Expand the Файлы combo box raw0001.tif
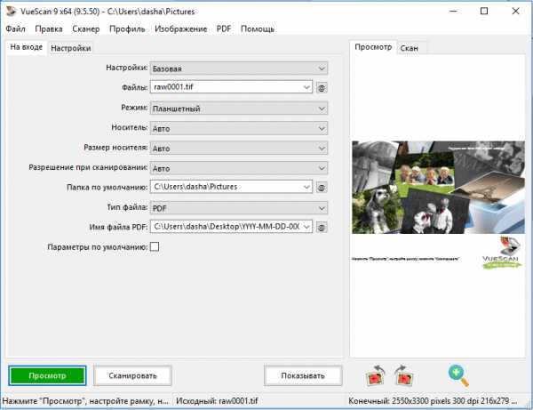The image size is (533, 410). point(306,87)
